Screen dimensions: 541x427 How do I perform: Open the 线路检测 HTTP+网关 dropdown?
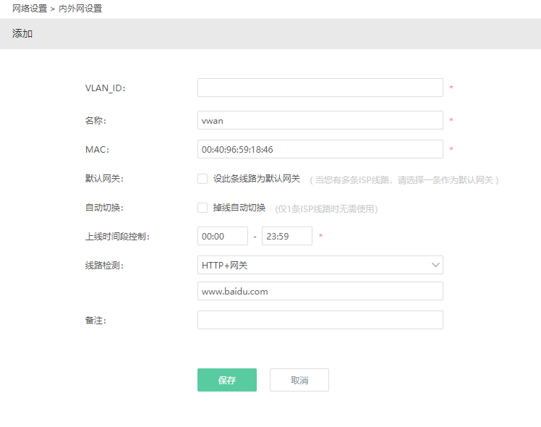(x=320, y=265)
